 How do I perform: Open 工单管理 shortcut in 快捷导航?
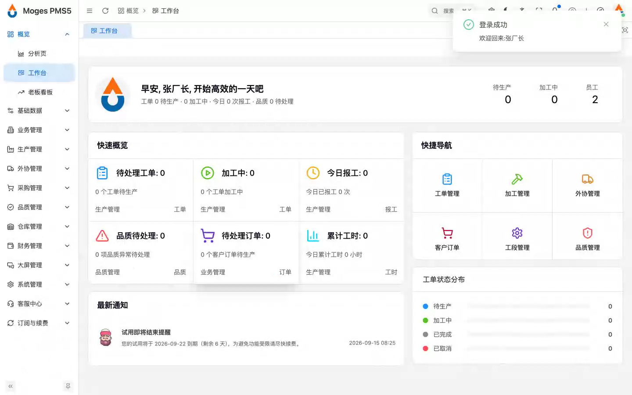click(447, 186)
